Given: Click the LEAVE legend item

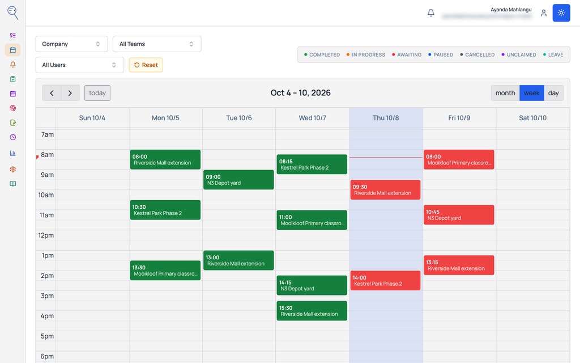Looking at the screenshot, I should point(553,54).
